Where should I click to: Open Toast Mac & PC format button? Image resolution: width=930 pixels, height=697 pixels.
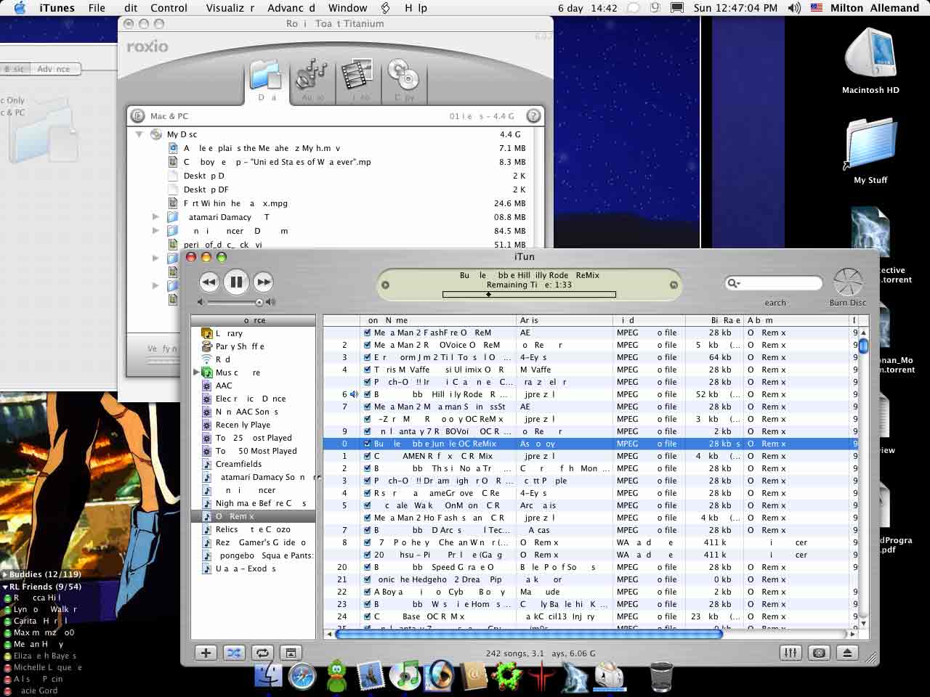tap(137, 115)
